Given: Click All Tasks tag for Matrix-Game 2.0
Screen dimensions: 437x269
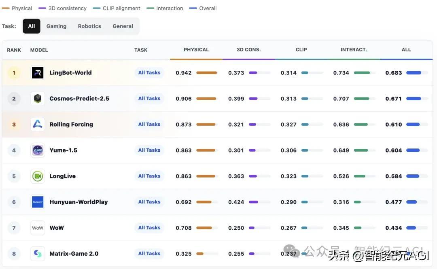Looking at the screenshot, I should [x=149, y=254].
